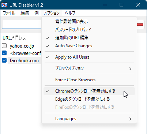The width and height of the screenshot is (147, 134).
Task: Open the ヘルプ menu
Action: point(70,13)
